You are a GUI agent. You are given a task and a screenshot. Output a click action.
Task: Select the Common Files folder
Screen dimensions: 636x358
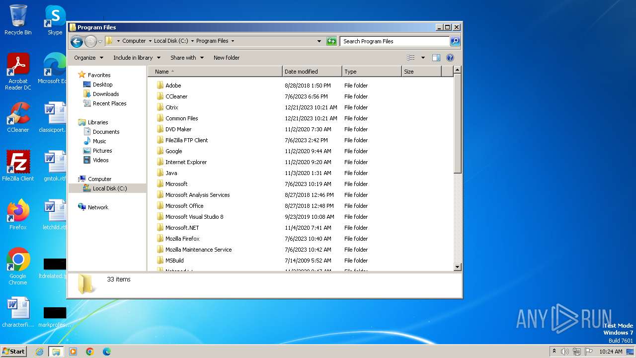(181, 118)
